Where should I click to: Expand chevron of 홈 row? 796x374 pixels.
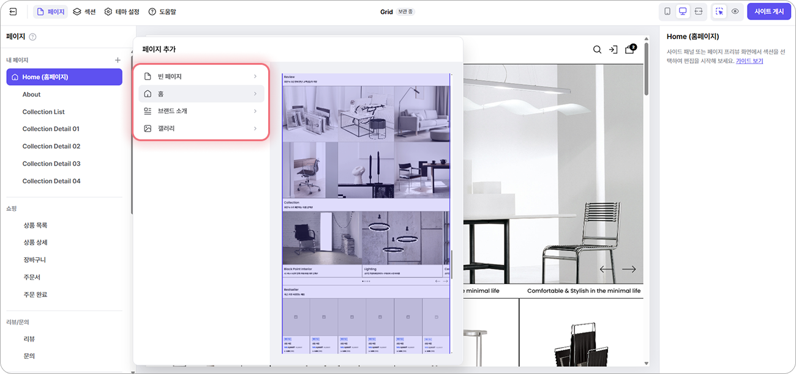(255, 94)
